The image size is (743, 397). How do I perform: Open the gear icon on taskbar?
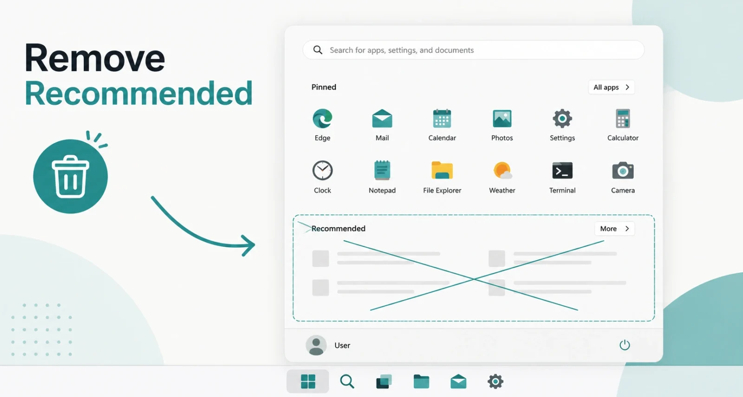[x=495, y=382]
